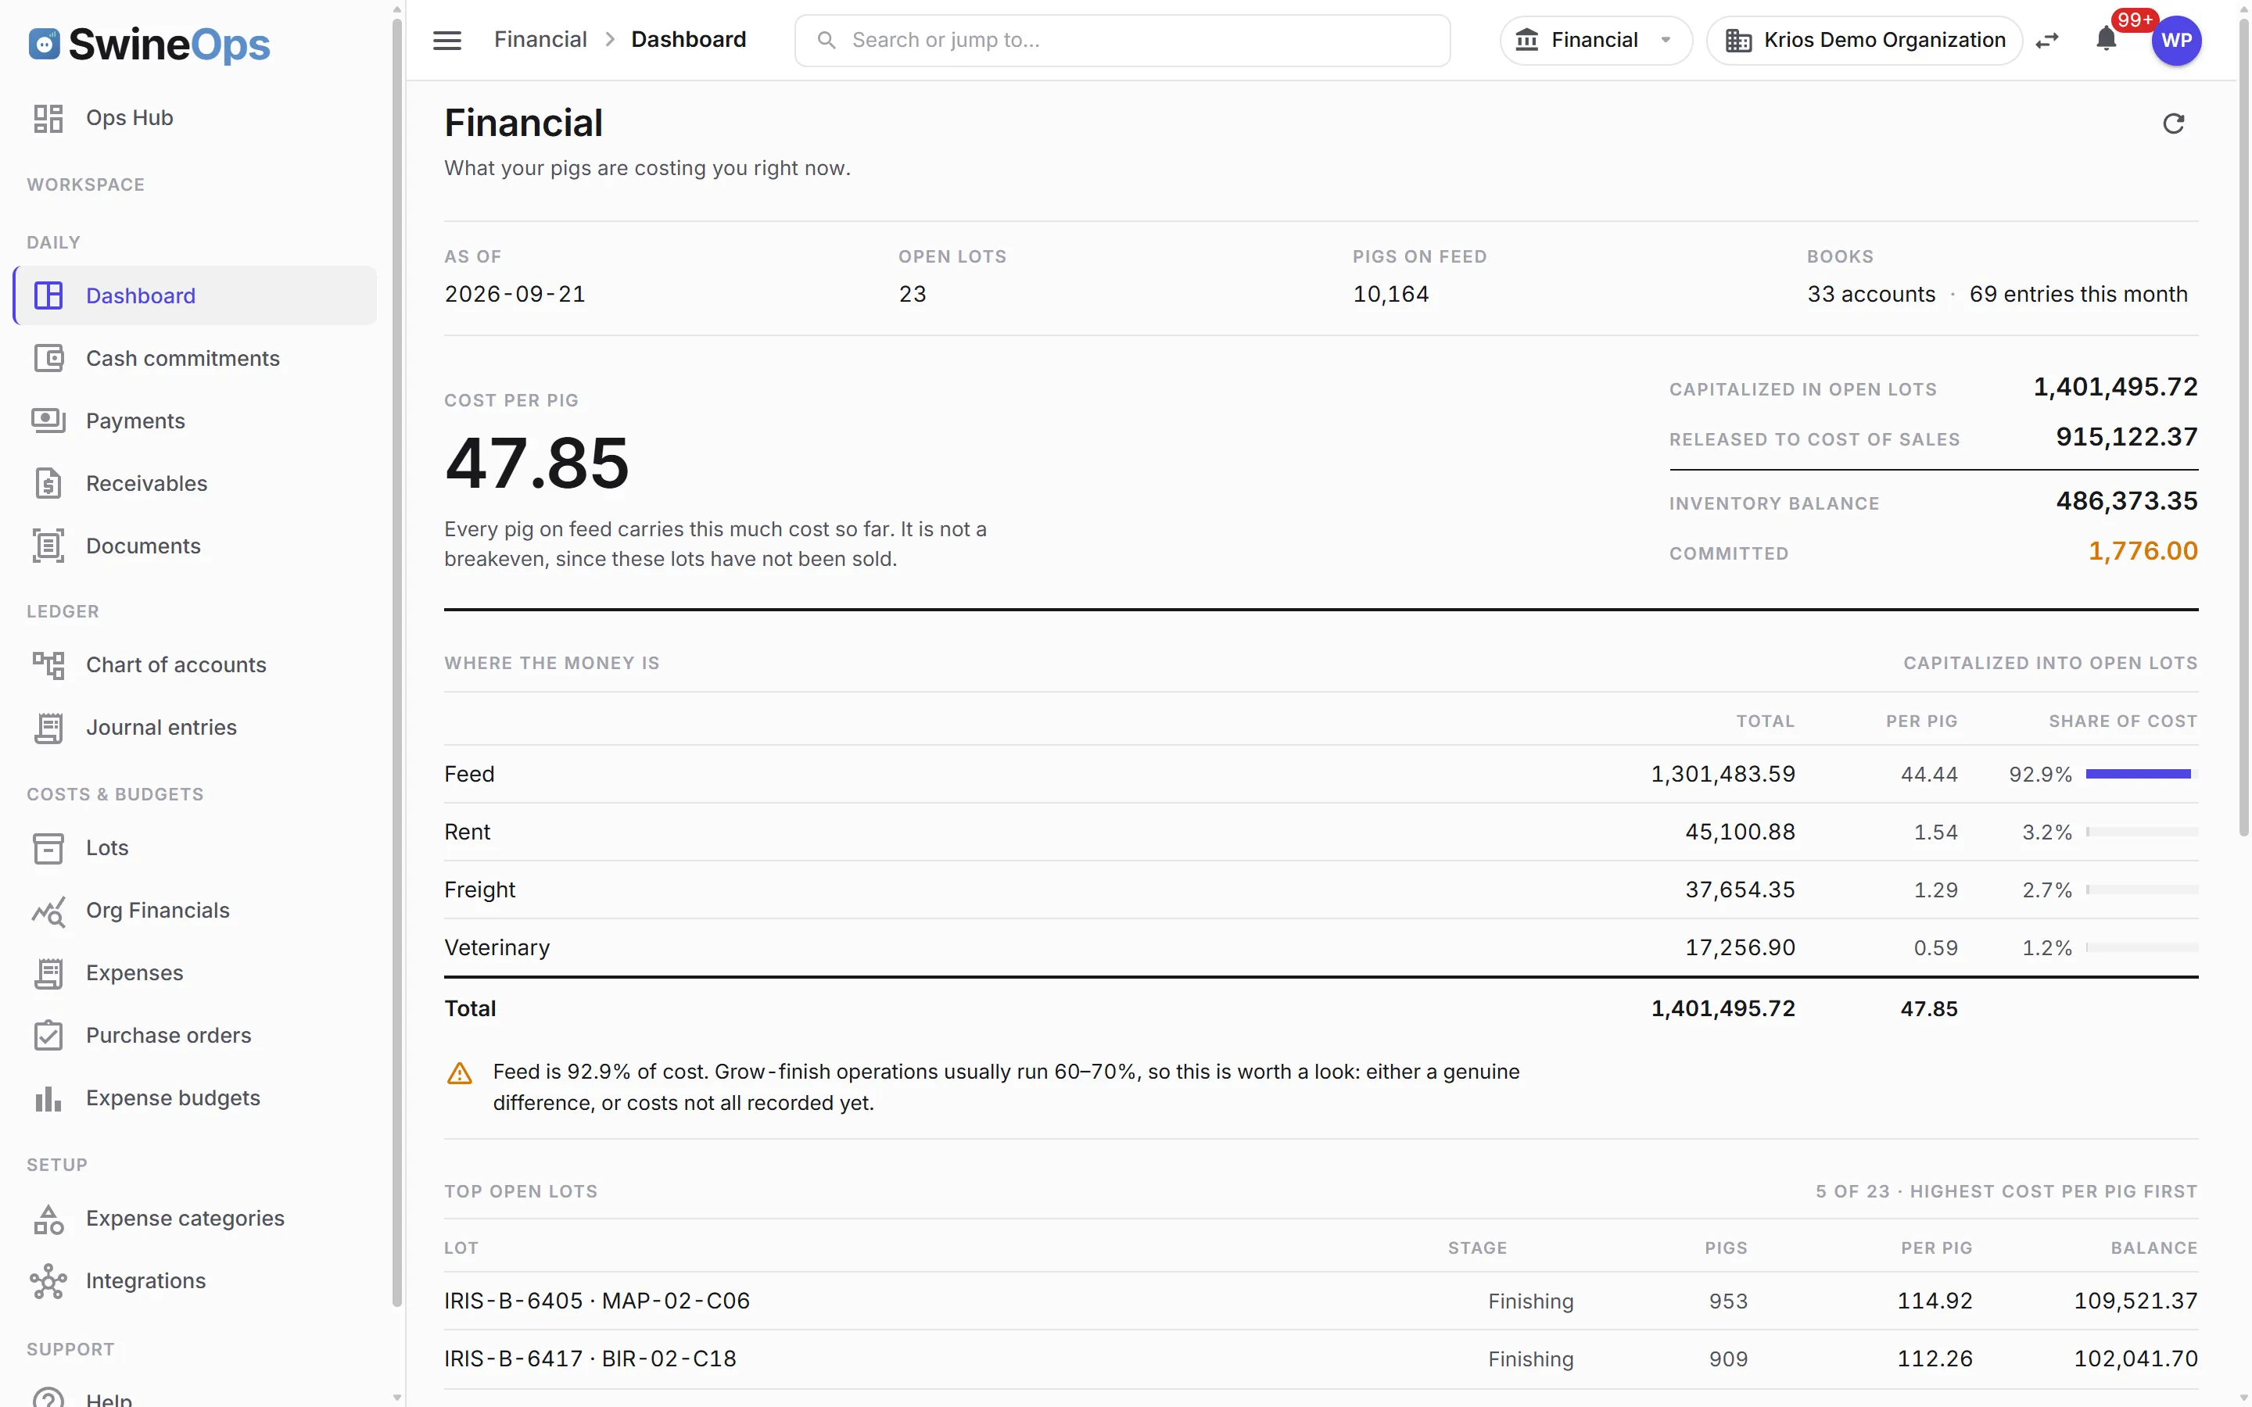
Task: Click the Lots icon in sidebar
Action: [x=48, y=848]
